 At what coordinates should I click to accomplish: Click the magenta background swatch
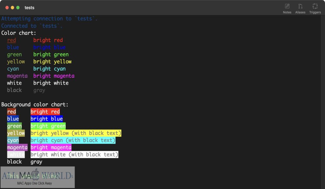pyautogui.click(x=17, y=147)
